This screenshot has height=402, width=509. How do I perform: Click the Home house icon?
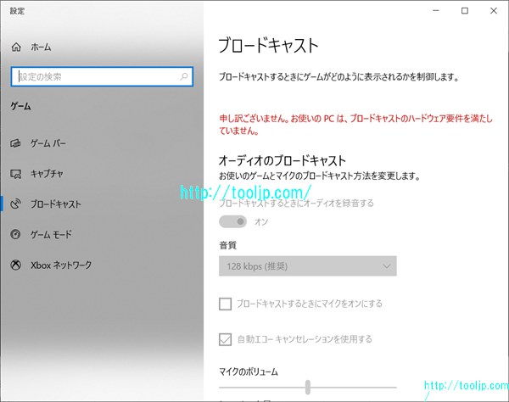tap(16, 47)
